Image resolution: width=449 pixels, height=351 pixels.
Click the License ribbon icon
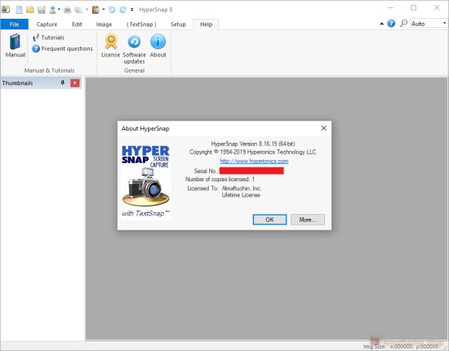click(110, 46)
